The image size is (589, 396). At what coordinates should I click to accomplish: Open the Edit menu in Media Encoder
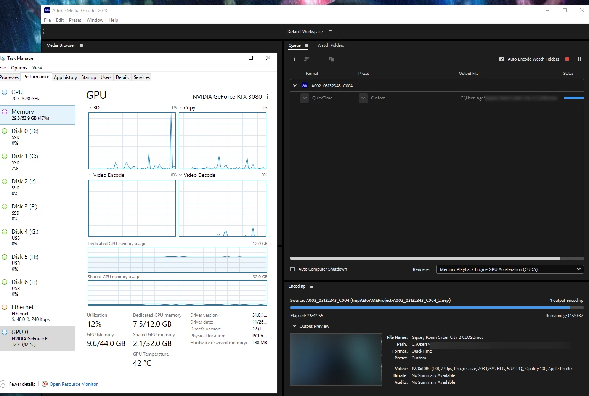60,20
